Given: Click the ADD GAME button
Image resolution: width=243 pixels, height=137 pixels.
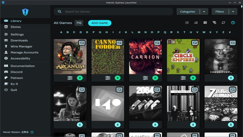Looking at the screenshot, I should tap(99, 23).
